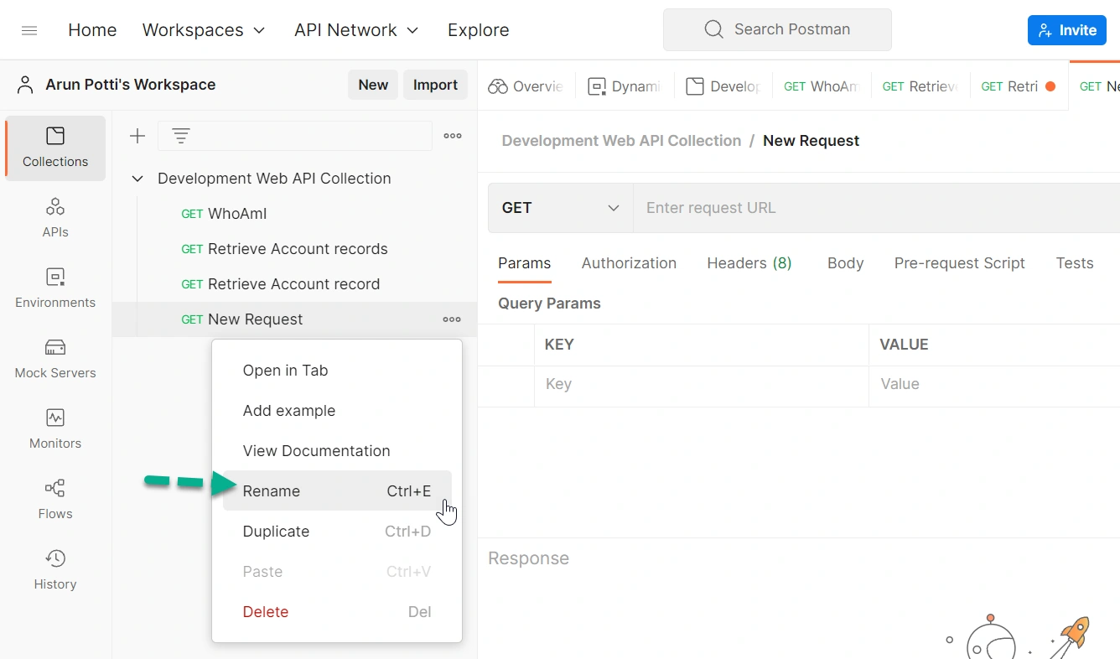
Task: Switch to the unsaved GET Retri tab
Action: (x=1018, y=86)
